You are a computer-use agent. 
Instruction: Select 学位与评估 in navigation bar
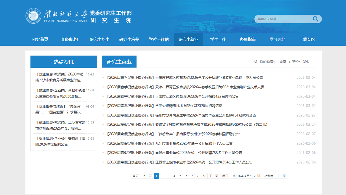(159, 40)
